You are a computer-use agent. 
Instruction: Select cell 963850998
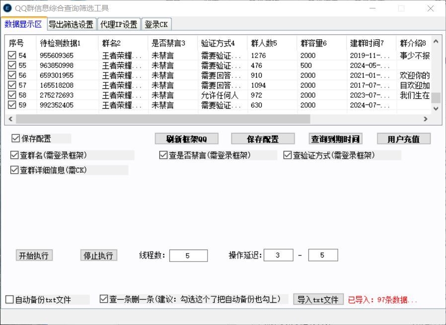tap(57, 65)
